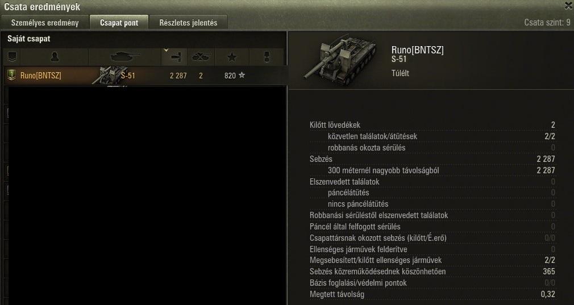Click Megtett távolság distance row

click(432, 294)
